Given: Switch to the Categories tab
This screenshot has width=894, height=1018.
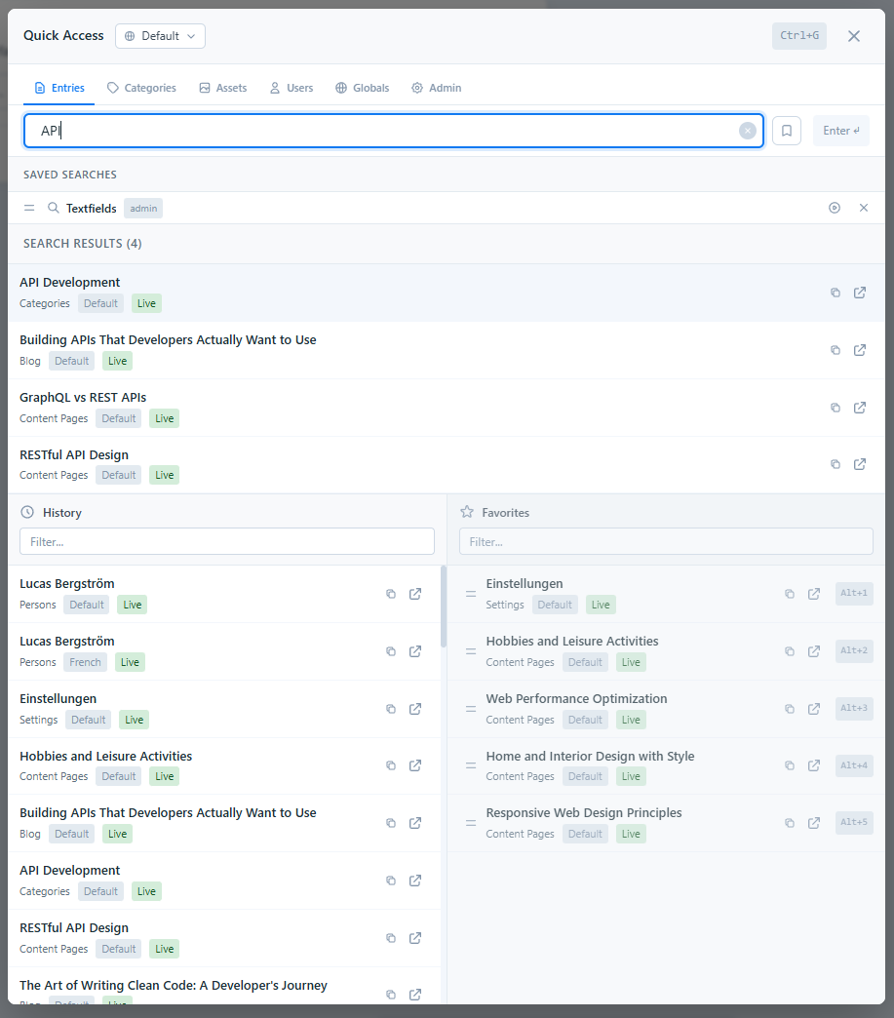Looking at the screenshot, I should 141,88.
